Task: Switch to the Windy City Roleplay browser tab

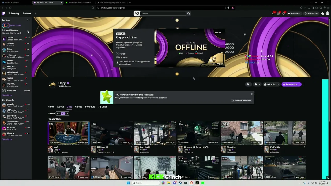Action: click(16, 3)
